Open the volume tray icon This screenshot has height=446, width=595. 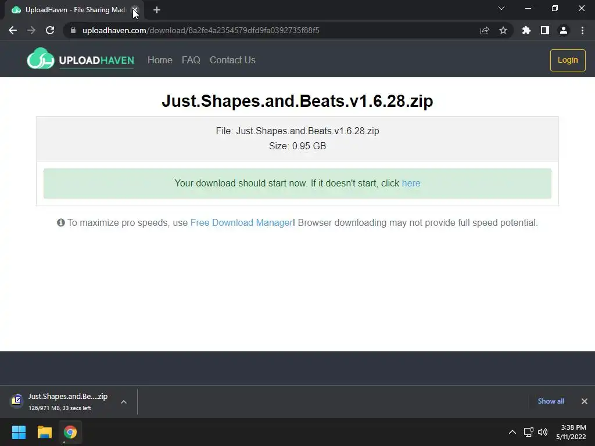pos(543,432)
